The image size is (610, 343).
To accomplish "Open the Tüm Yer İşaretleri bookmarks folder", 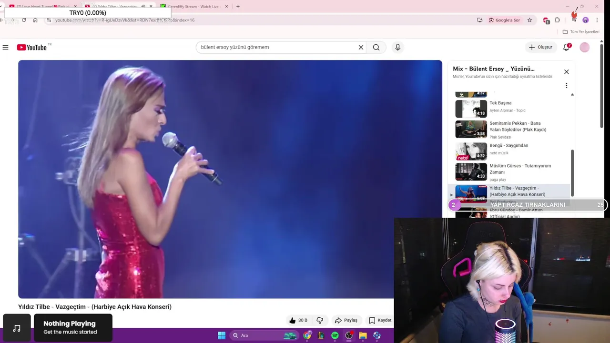I will tap(581, 32).
